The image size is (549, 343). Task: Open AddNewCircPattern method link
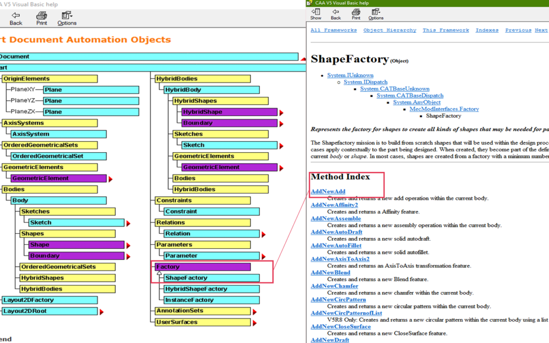pos(338,300)
